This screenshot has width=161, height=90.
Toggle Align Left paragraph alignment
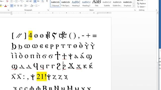(x=12, y=6)
